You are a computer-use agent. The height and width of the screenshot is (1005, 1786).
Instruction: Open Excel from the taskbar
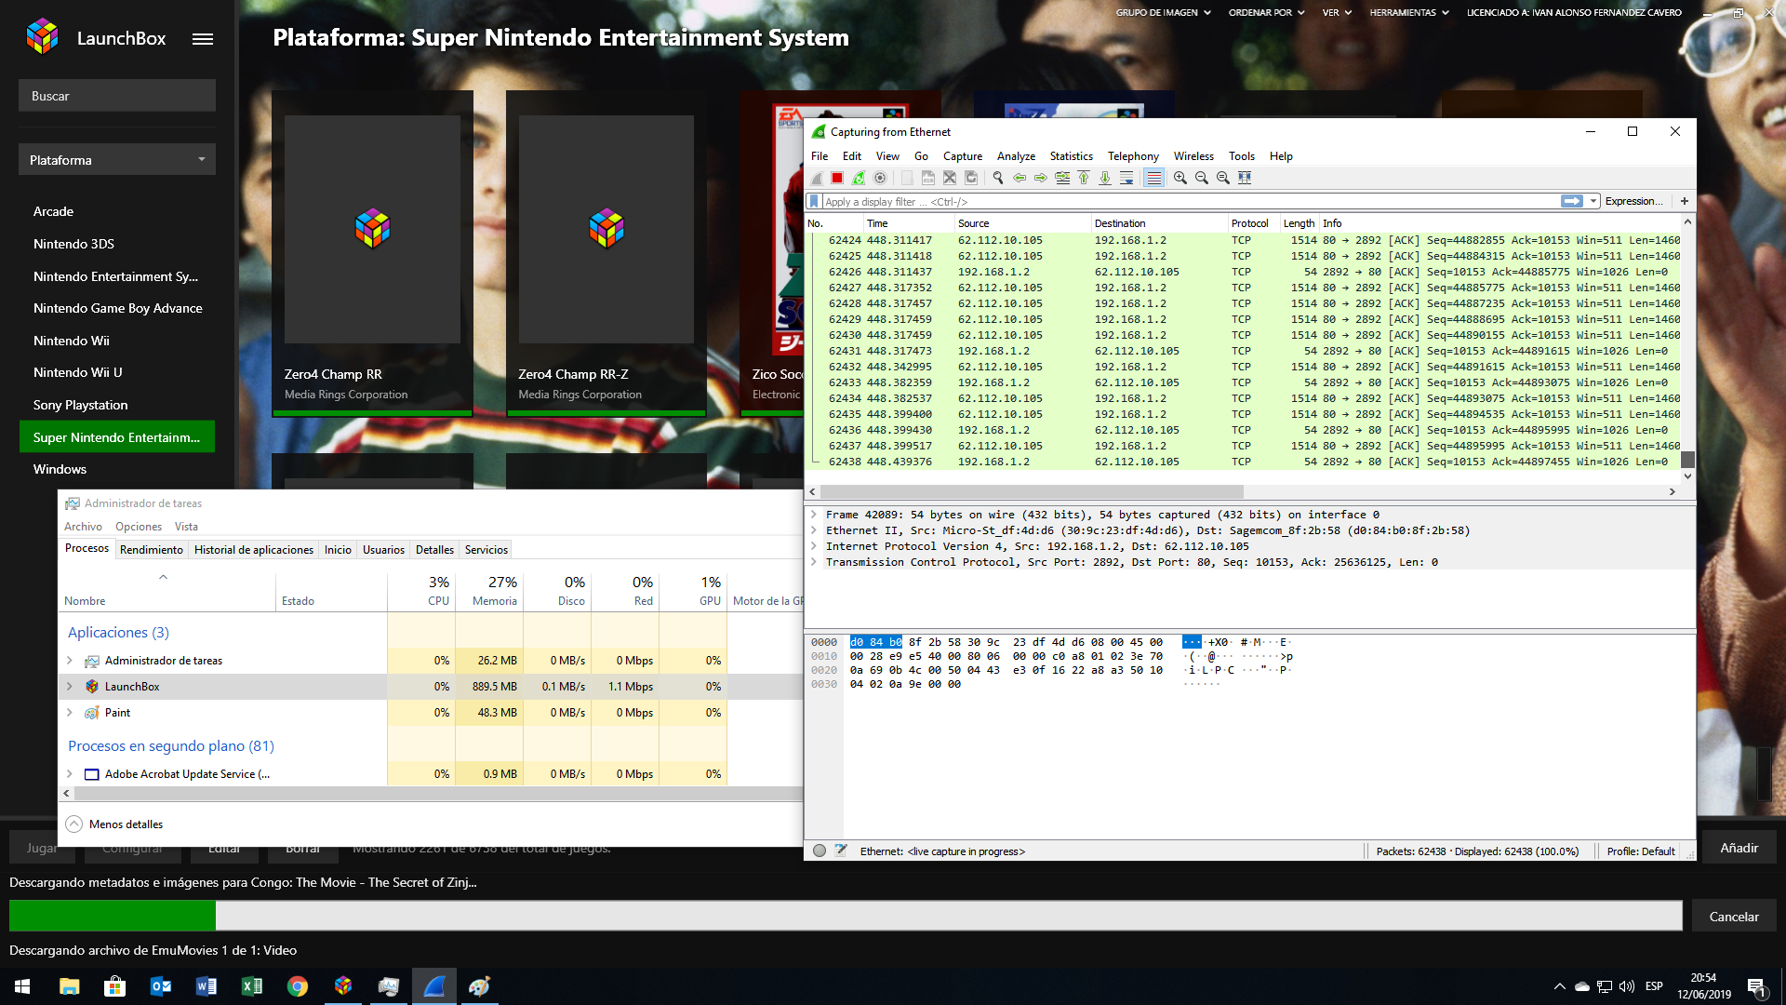pyautogui.click(x=252, y=986)
